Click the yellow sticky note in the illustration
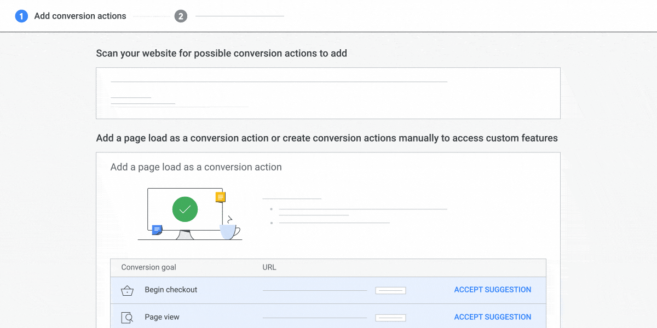657x328 pixels. [x=220, y=197]
